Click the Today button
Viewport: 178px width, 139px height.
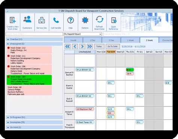[x=99, y=46]
